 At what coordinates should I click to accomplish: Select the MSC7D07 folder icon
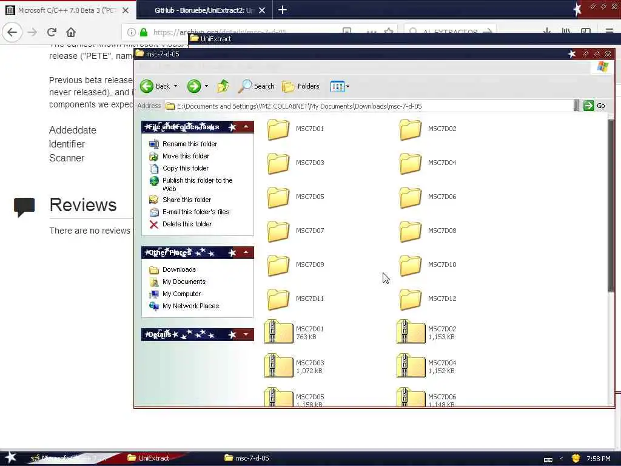(x=278, y=231)
